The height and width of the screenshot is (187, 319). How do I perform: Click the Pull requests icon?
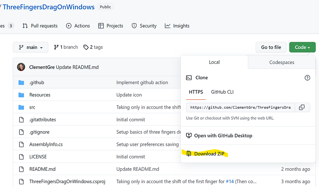pyautogui.click(x=25, y=26)
